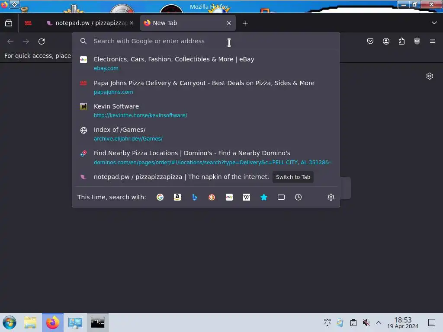Go forward one page
443x332 pixels.
tap(26, 41)
